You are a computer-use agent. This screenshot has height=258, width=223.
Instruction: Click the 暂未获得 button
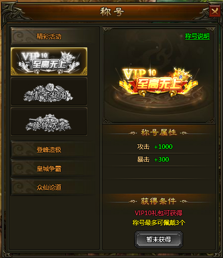(159, 239)
